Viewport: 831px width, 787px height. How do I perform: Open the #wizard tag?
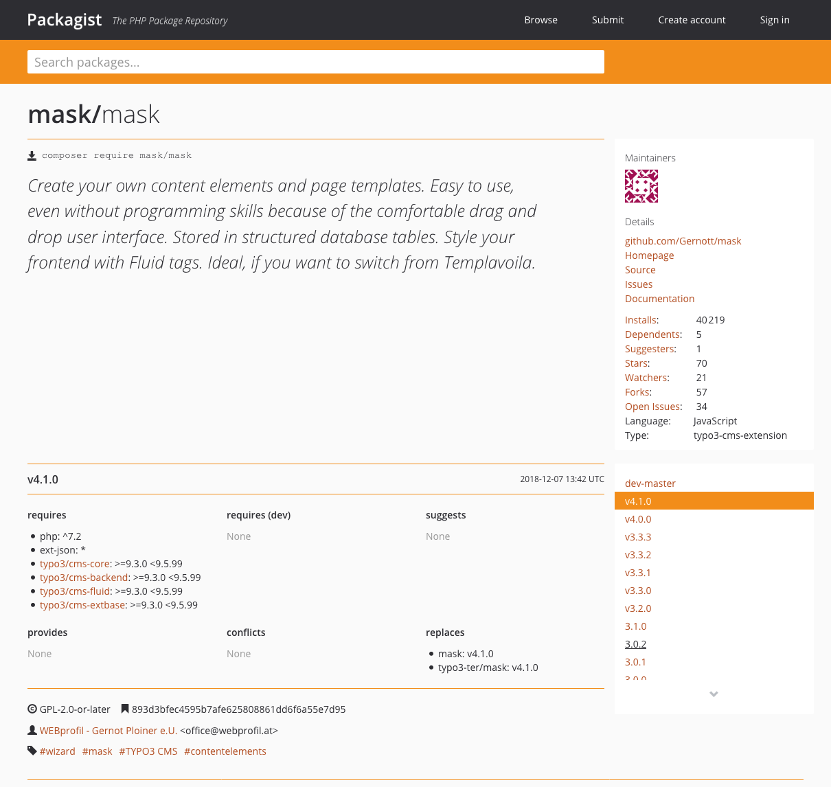[58, 751]
